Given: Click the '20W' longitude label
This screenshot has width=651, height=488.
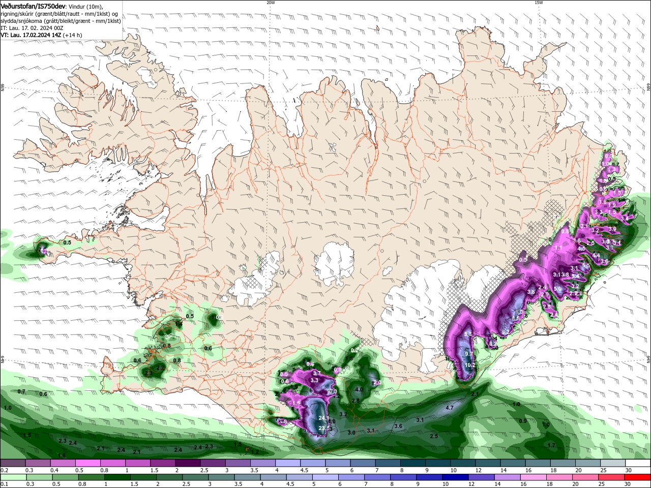Looking at the screenshot, I should tap(271, 3).
